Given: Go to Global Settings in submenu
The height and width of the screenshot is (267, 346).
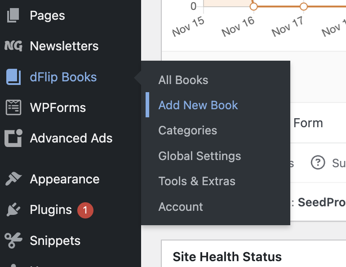Looking at the screenshot, I should click(200, 156).
